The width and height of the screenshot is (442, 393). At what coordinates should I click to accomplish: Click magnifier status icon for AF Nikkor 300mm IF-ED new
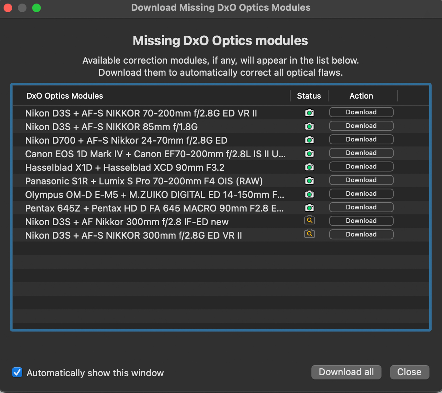click(309, 220)
